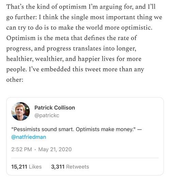
Task: Open the Patrick Collison display name link
Action: (x=55, y=108)
